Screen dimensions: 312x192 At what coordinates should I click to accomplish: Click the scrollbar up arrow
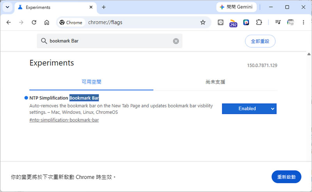[309, 54]
